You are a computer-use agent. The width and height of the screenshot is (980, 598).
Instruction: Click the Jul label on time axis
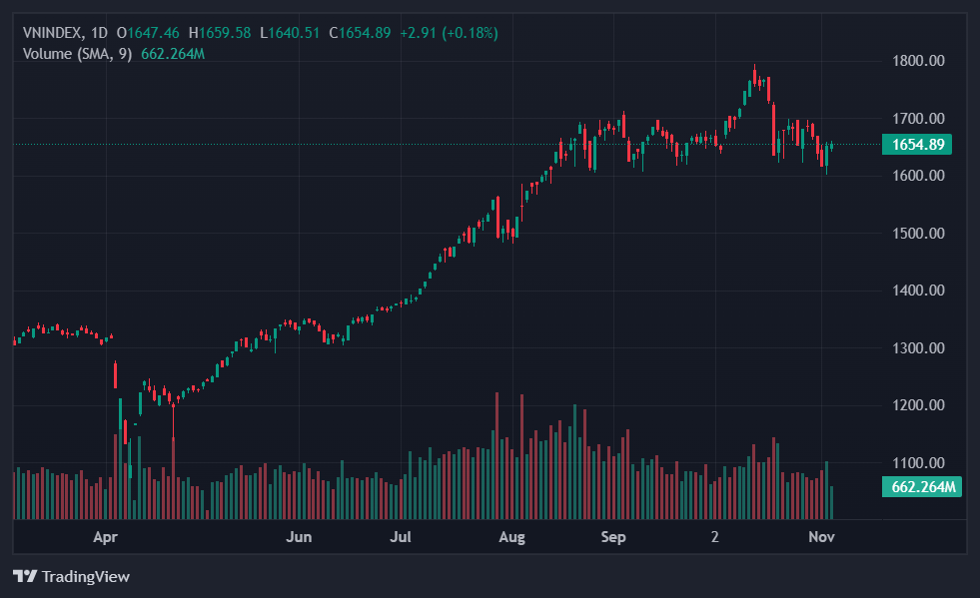401,537
